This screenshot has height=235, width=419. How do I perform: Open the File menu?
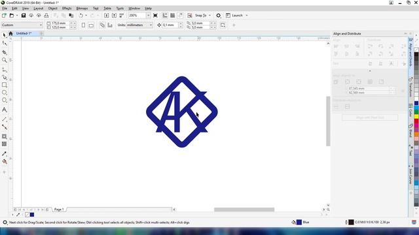click(x=5, y=8)
